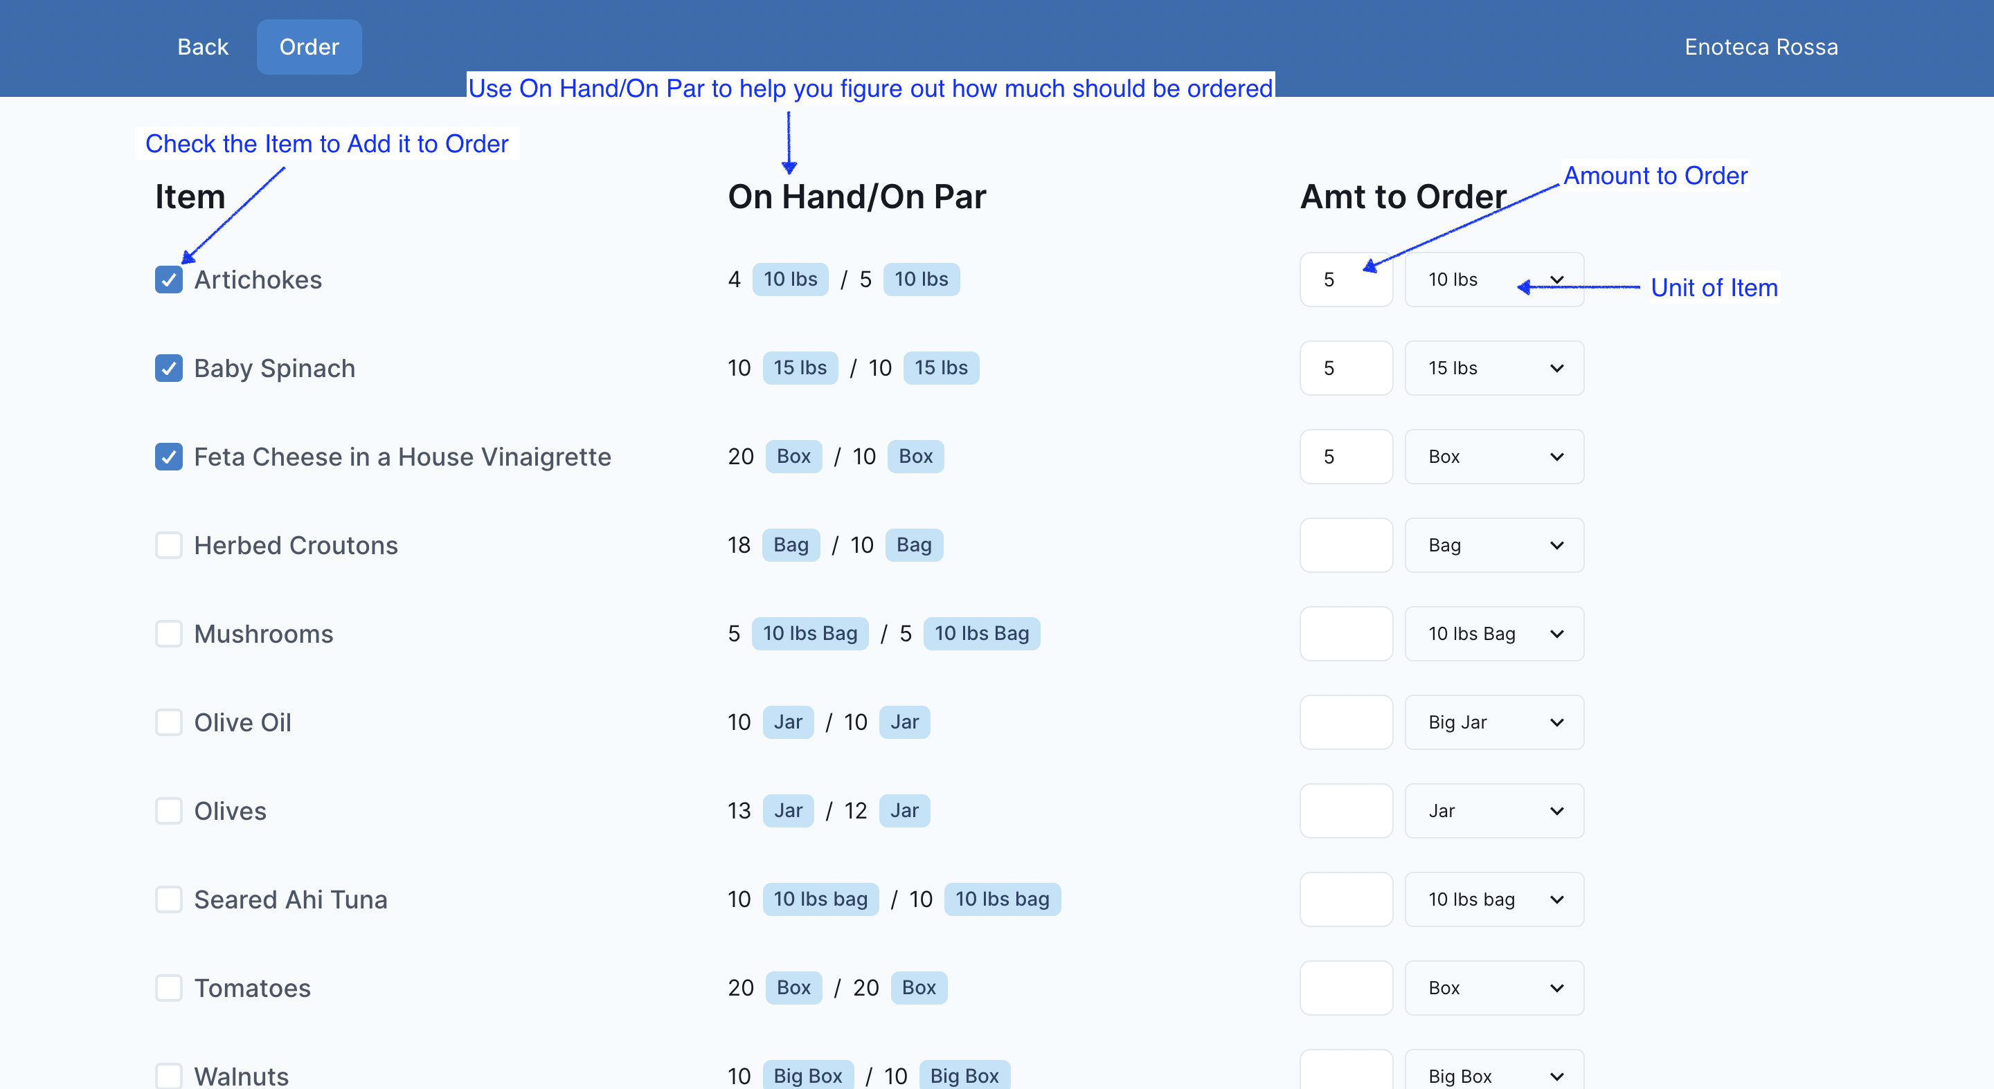Click the Herbed Croutons amount field

tap(1345, 545)
